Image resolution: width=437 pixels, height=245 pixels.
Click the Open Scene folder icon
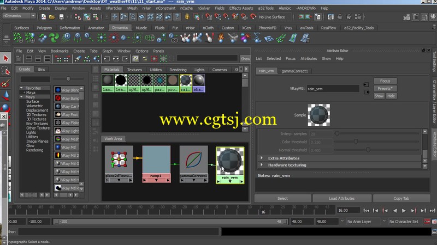pos(52,17)
